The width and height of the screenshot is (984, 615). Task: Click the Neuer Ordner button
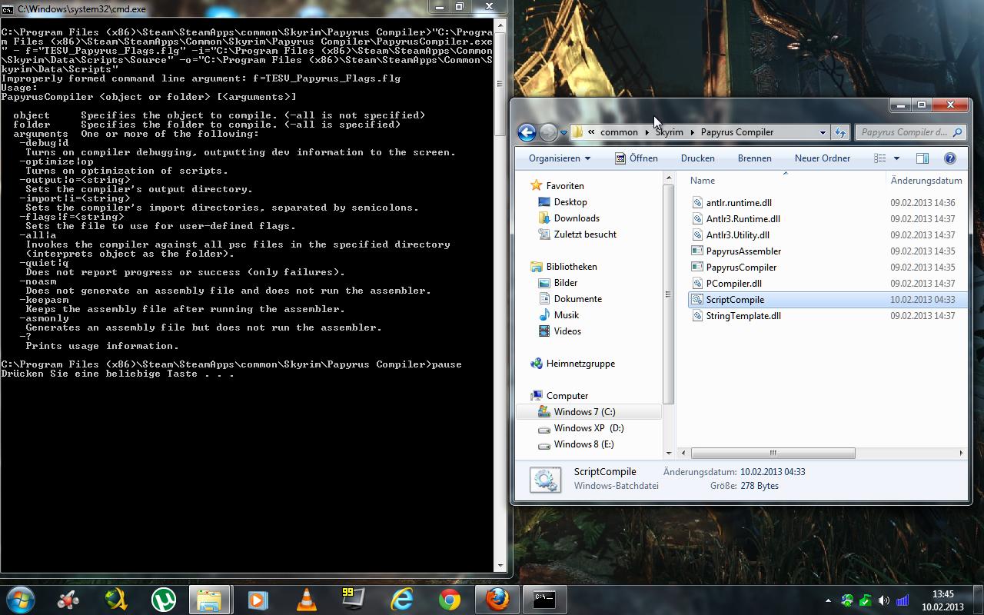pos(822,158)
